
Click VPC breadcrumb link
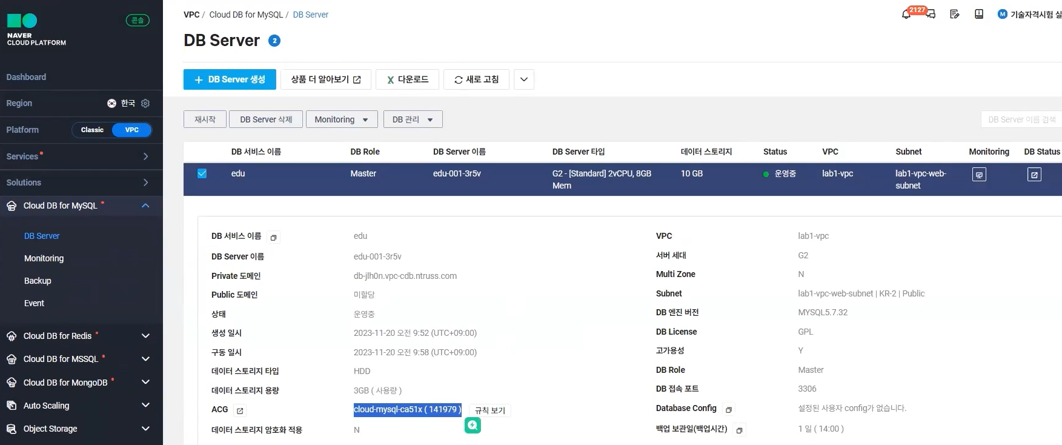(x=191, y=15)
